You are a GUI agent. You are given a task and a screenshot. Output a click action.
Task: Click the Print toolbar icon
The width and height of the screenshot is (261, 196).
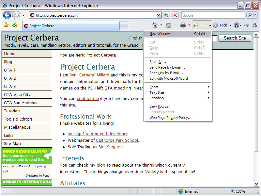coord(183,25)
